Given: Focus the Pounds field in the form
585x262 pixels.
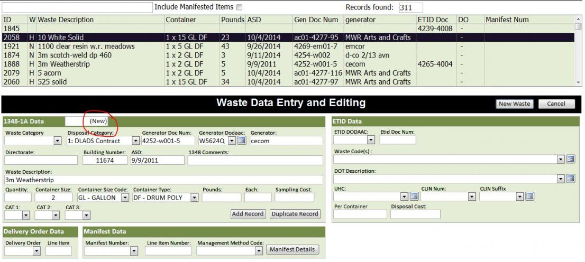Looking at the screenshot, I should 222,198.
